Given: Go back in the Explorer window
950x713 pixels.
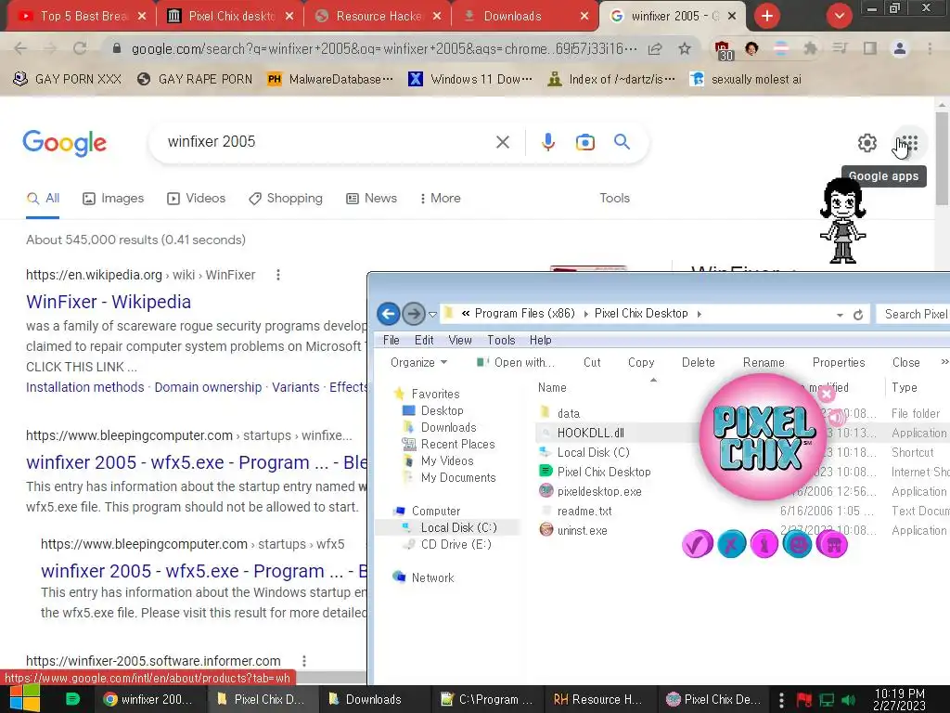Looking at the screenshot, I should (x=389, y=314).
